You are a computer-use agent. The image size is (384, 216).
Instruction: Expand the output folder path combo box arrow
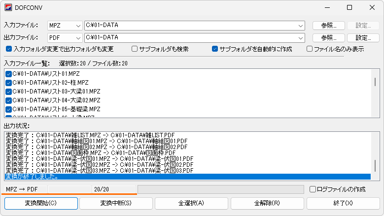301,38
